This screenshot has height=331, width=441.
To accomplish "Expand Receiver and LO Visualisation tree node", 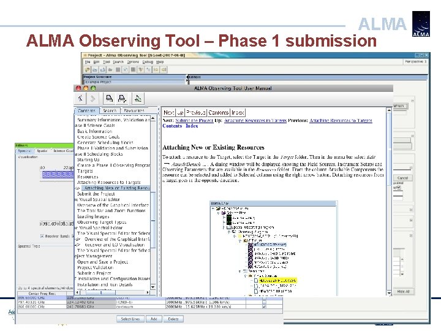I will point(78,245).
